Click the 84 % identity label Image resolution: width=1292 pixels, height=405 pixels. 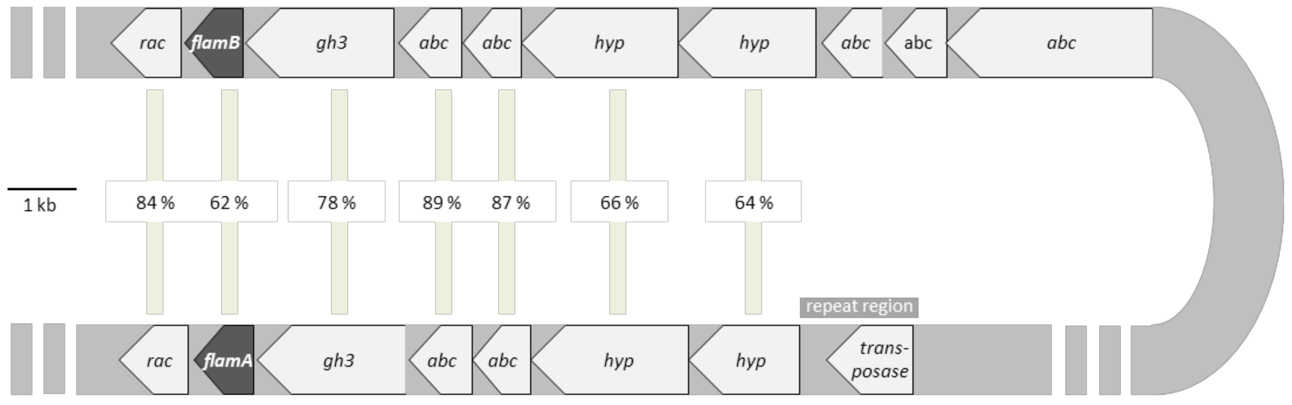pyautogui.click(x=156, y=203)
